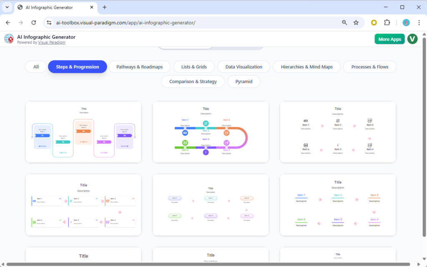The height and width of the screenshot is (267, 427).
Task: Enable the Data Visualization filter
Action: (x=244, y=66)
